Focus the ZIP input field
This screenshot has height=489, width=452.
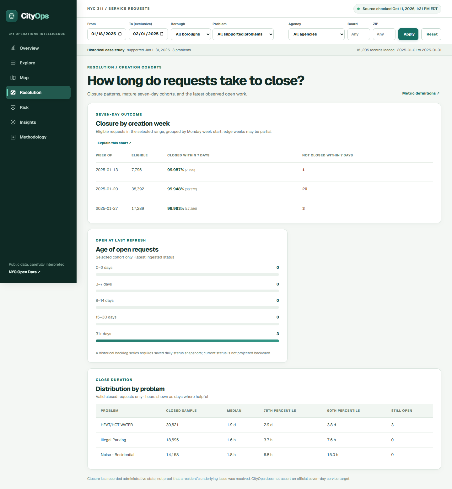[x=384, y=34]
